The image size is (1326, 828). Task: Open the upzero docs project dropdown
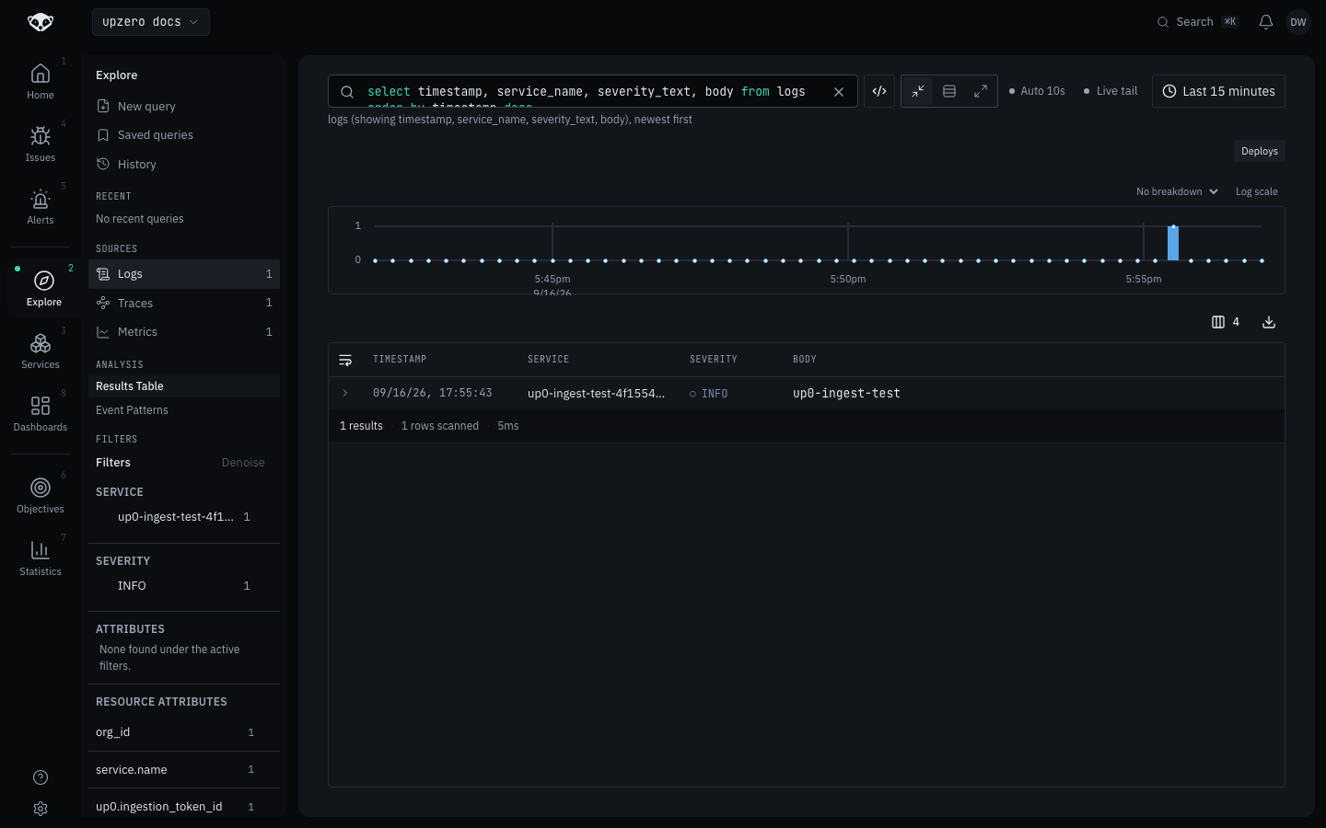pos(151,22)
